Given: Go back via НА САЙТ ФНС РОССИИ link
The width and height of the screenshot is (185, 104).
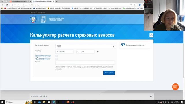Looking at the screenshot, I should tap(38, 12).
